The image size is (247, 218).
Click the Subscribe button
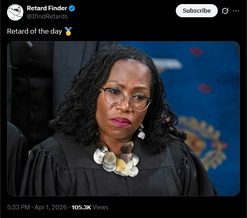point(196,11)
